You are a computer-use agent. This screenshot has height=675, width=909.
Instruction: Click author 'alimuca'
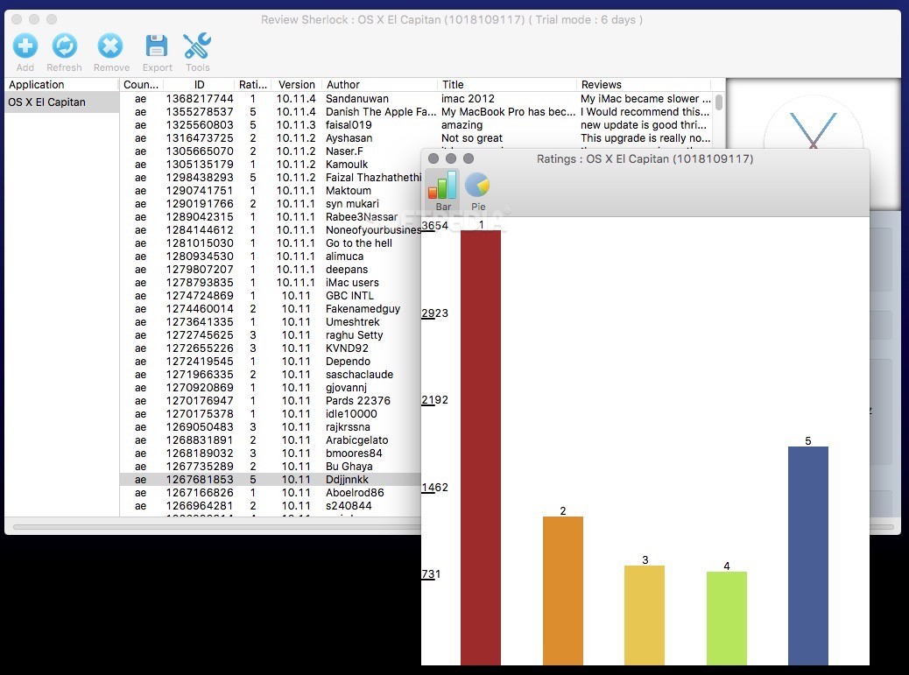tap(344, 257)
